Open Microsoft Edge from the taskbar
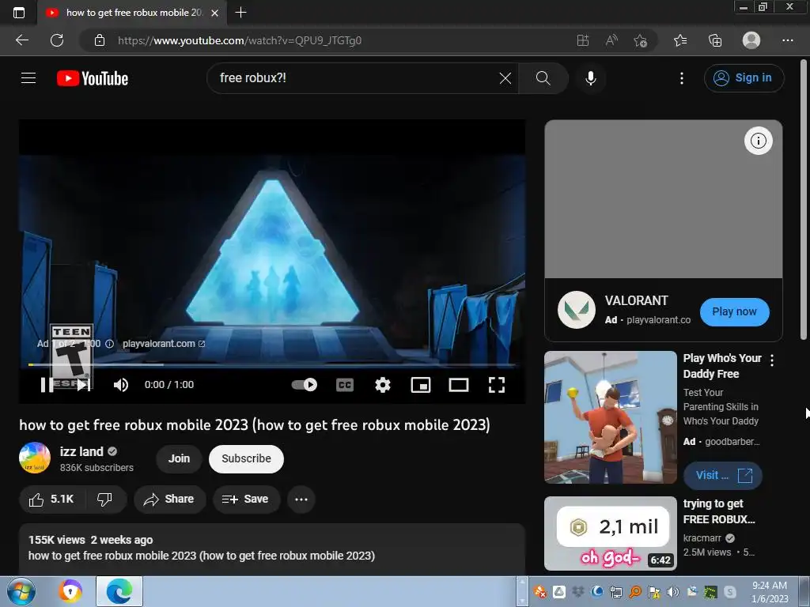The width and height of the screenshot is (810, 607). coord(119,591)
